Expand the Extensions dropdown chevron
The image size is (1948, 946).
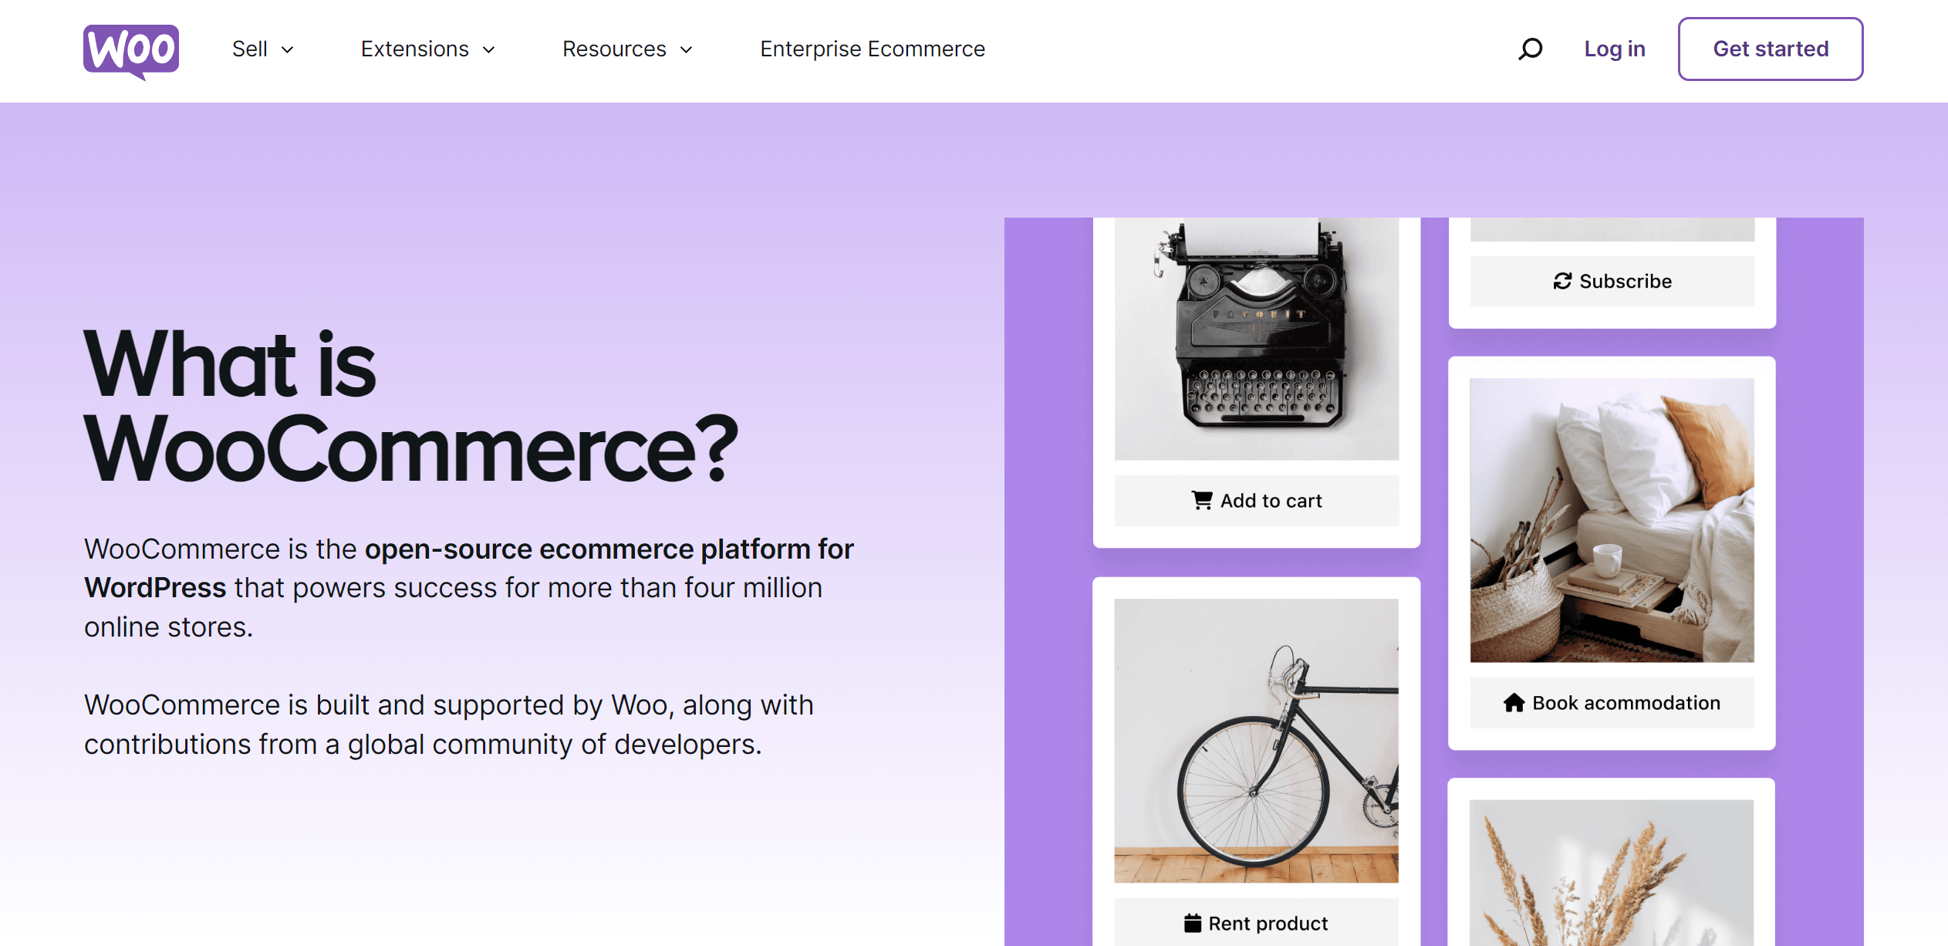(489, 50)
